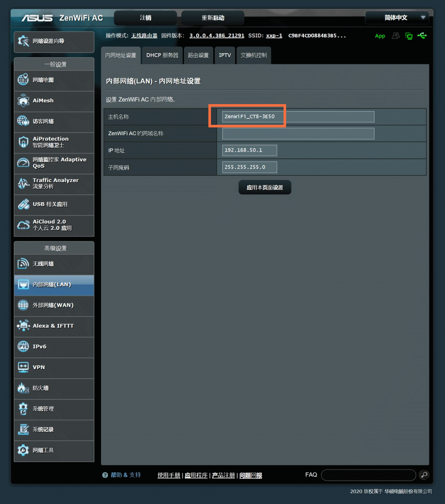This screenshot has width=445, height=504.
Task: Click 应用本页面设置 apply button
Action: tap(265, 187)
